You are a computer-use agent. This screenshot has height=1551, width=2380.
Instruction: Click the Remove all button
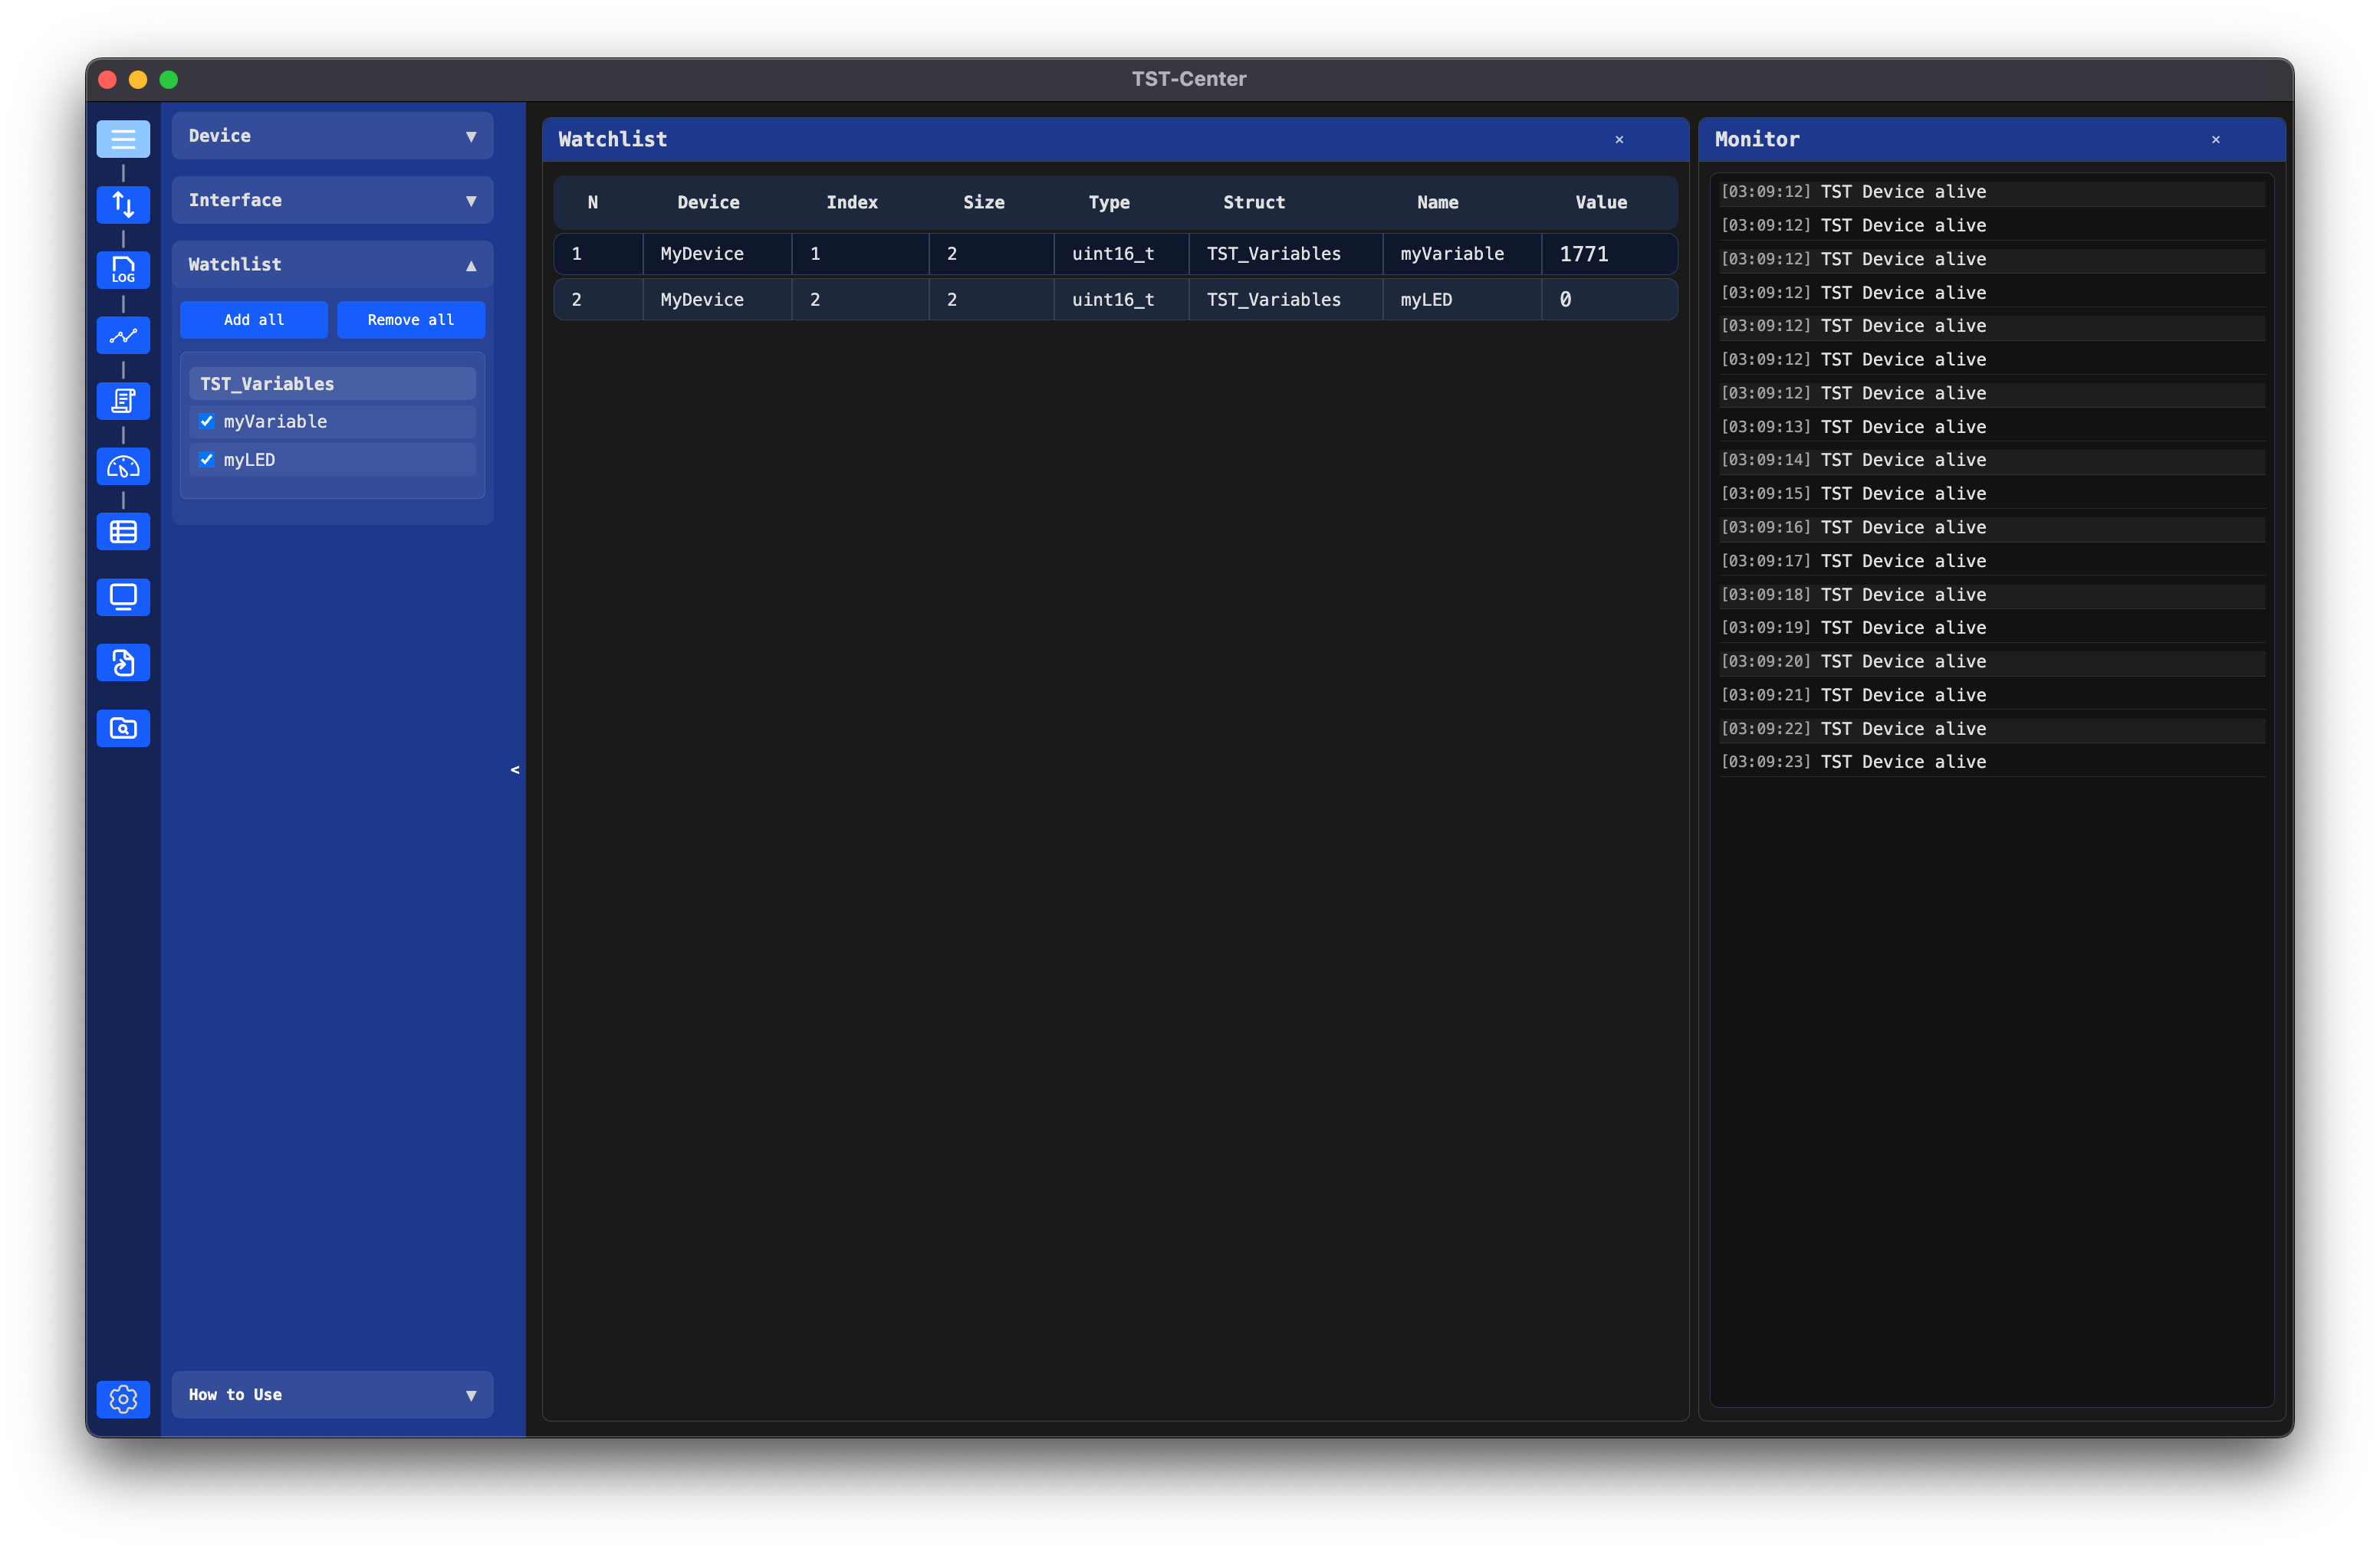pos(411,320)
